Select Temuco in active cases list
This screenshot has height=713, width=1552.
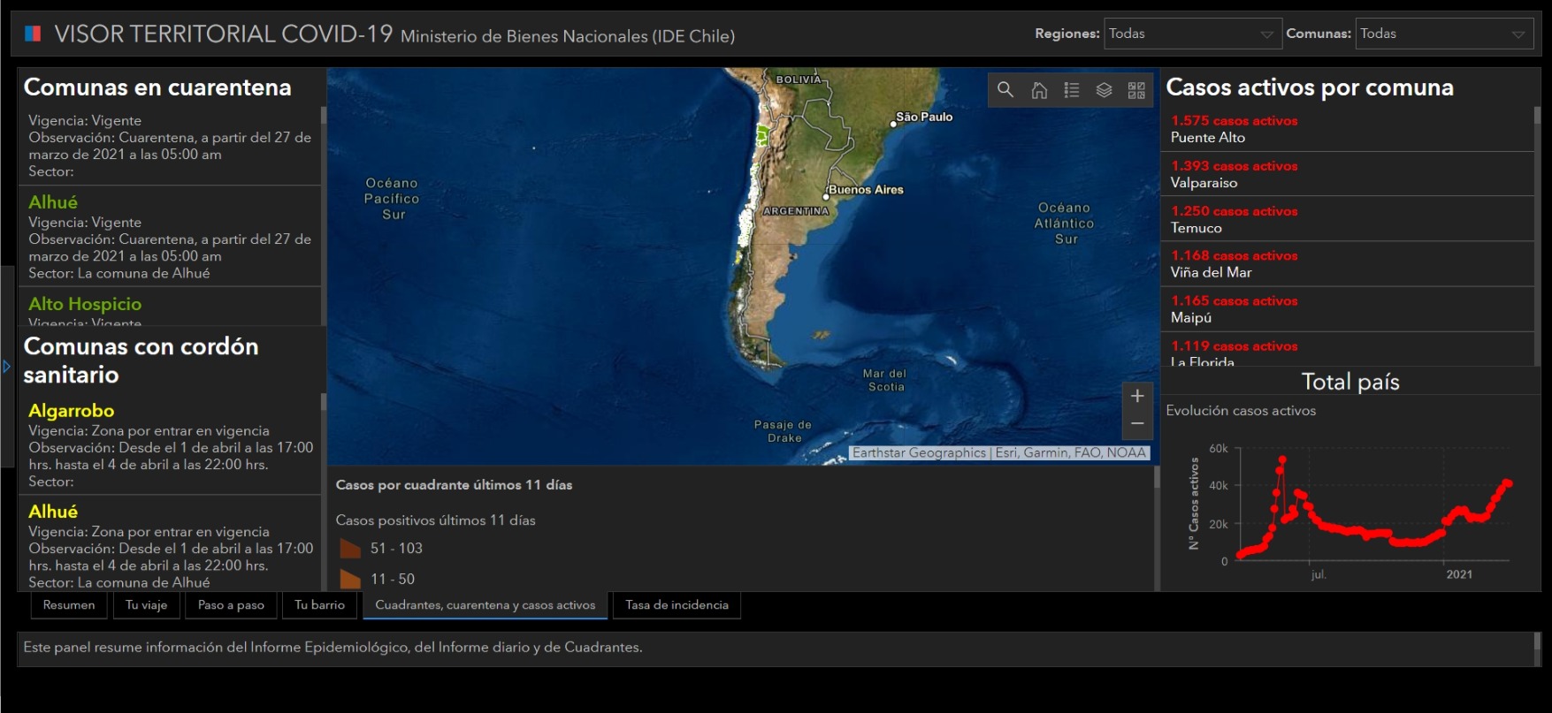1196,228
